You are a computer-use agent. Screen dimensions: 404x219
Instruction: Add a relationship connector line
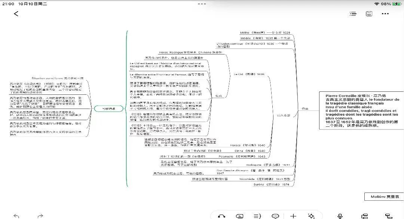click(221, 216)
